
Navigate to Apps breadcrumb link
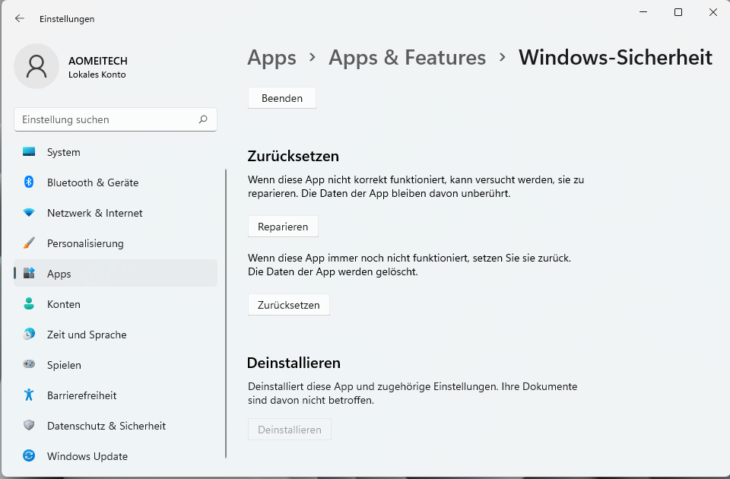coord(271,58)
